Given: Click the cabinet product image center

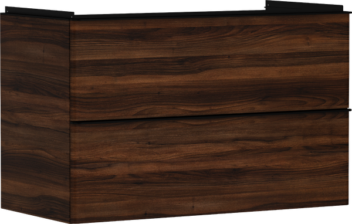Looking at the screenshot, I should click(176, 112).
